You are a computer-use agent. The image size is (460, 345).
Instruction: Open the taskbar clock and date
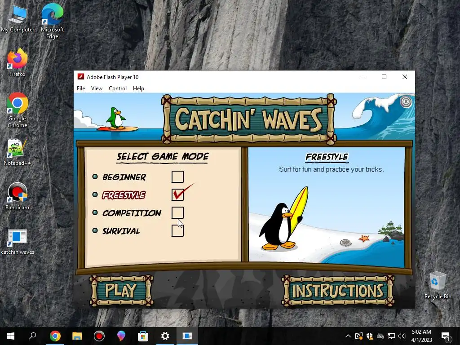[x=421, y=336]
